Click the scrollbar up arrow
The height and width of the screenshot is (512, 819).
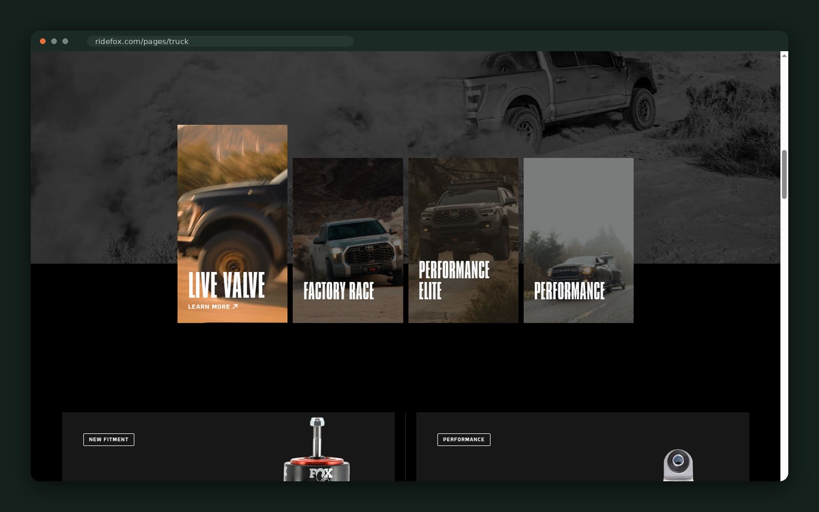(x=784, y=55)
